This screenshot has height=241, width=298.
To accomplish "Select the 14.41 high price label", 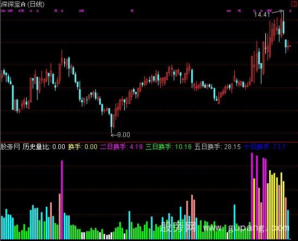I will pos(262,15).
